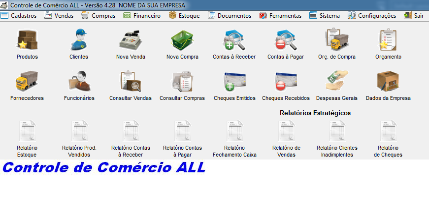Open Despesas Gerais money hands icon
Viewport: 429px width, 224px height.
[337, 81]
